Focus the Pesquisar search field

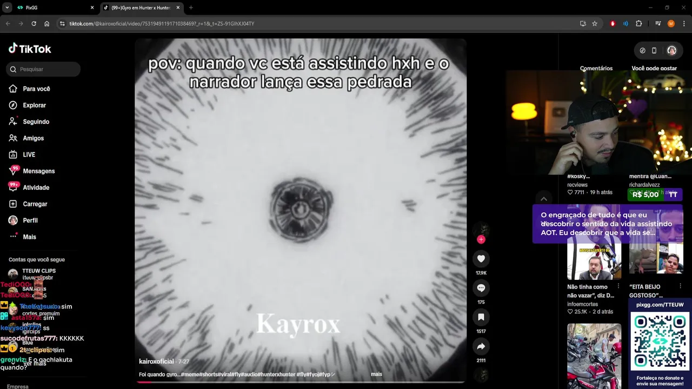(44, 69)
